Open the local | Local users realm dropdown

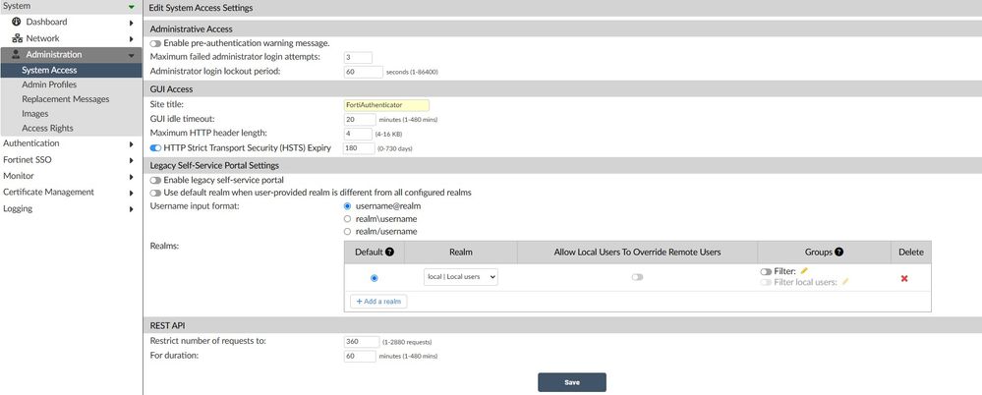point(461,277)
